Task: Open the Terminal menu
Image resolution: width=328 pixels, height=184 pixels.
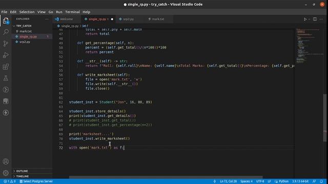Action: click(72, 12)
